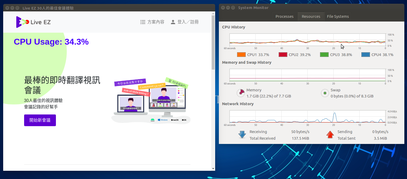Click the Total Received label

coord(262,138)
